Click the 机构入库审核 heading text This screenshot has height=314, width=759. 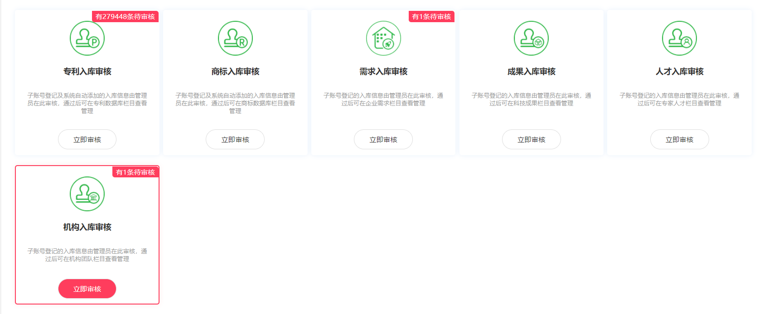(x=87, y=227)
